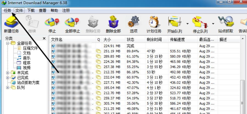Click the 1 分 10 秒 time left cell
Image resolution: width=247 pixels, height=114 pixels.
(x=155, y=62)
